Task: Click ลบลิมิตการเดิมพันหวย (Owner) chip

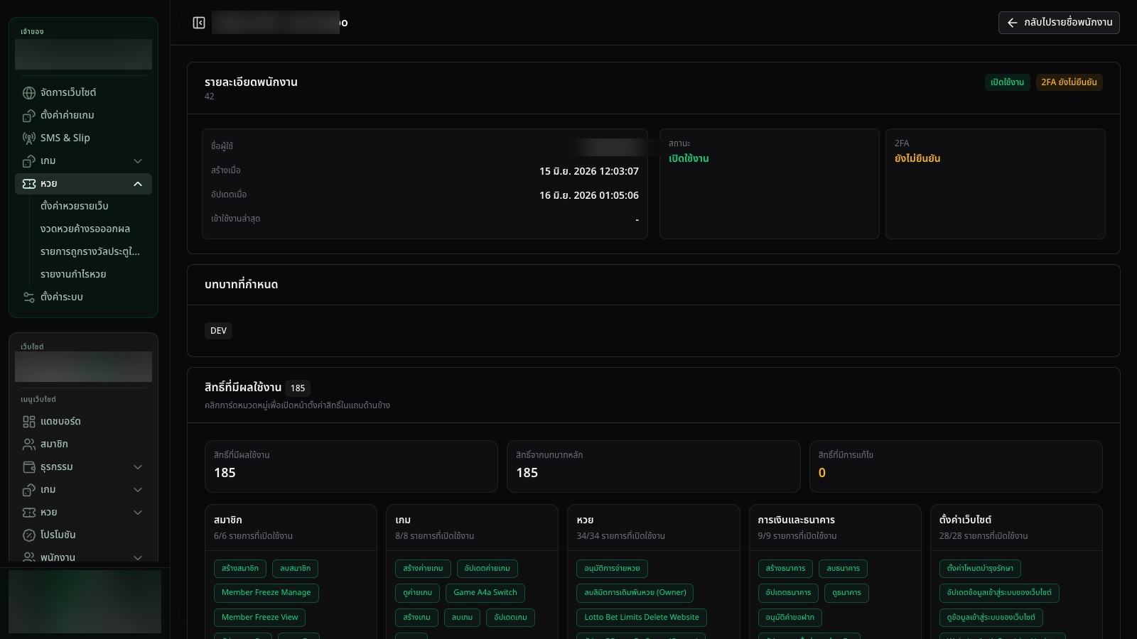Action: 635,593
